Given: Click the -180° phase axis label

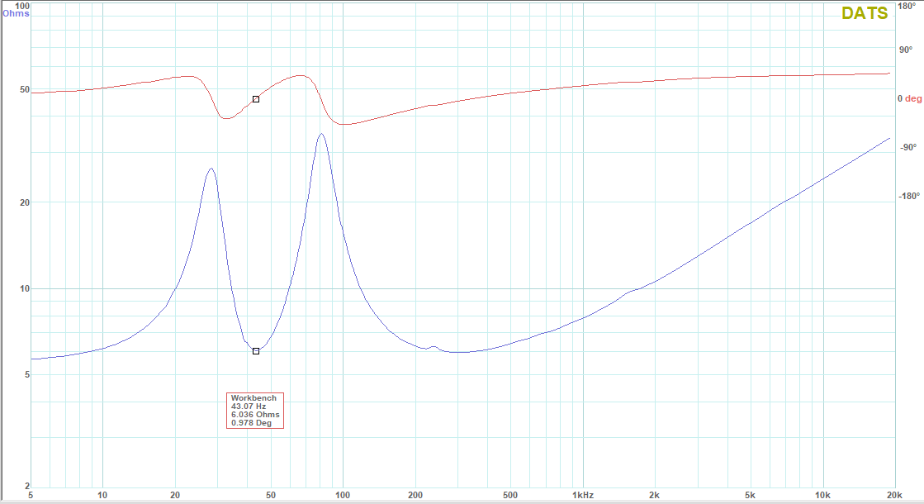Looking at the screenshot, I should coord(908,196).
